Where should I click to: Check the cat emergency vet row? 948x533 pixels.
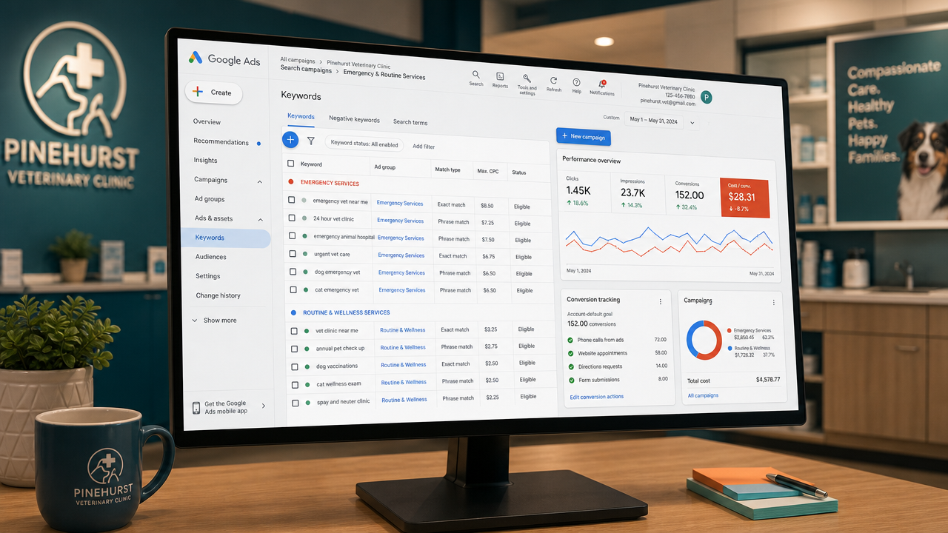point(293,289)
